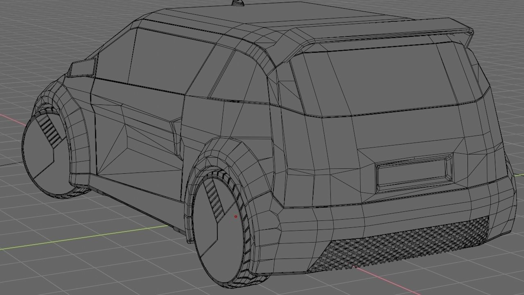Select the honeycomb mesh grille on rear bumper
Viewport: 524px width, 295px height.
399,245
